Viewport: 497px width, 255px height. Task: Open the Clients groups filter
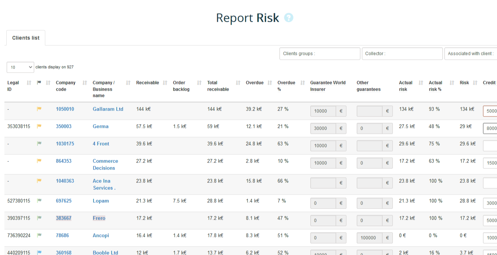click(320, 53)
